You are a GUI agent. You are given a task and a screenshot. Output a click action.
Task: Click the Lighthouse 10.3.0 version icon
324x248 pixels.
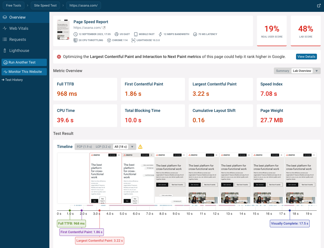click(x=134, y=40)
